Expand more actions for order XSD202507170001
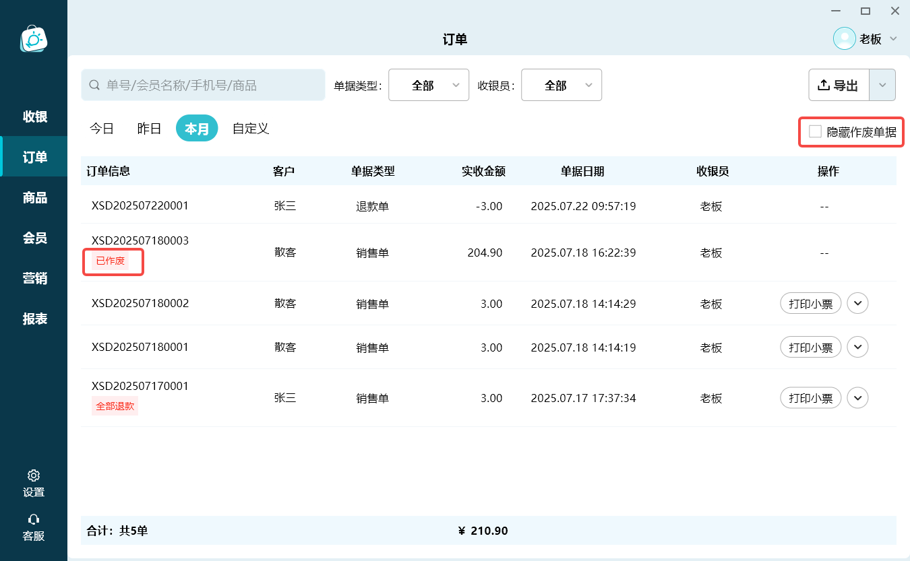The width and height of the screenshot is (910, 561). point(857,397)
